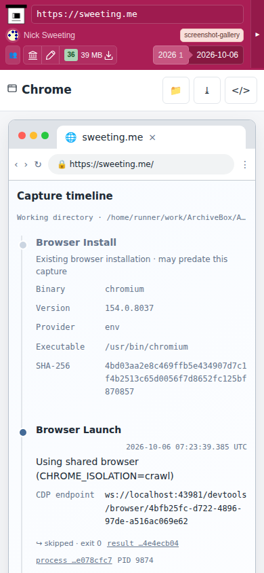Click the Capture timeline heading
Screen dimensions: 264x573
tap(65, 196)
